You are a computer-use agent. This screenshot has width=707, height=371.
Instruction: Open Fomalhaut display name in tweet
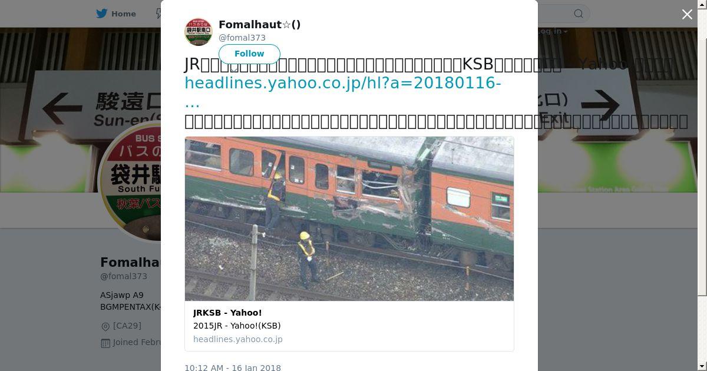pyautogui.click(x=260, y=25)
